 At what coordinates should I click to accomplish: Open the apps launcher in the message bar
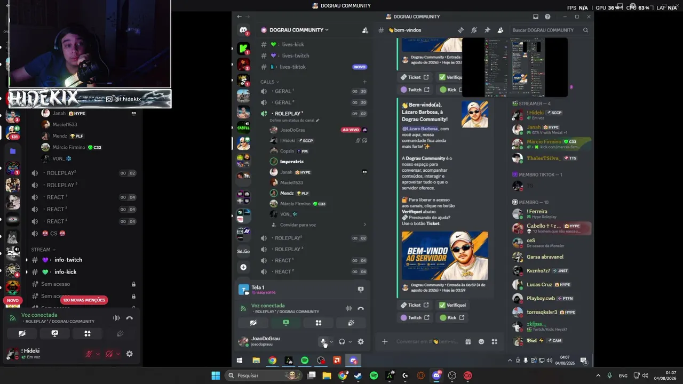tap(494, 342)
